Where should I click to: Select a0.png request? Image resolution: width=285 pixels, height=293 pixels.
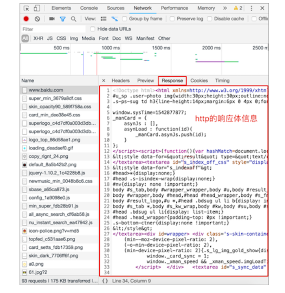59,264
